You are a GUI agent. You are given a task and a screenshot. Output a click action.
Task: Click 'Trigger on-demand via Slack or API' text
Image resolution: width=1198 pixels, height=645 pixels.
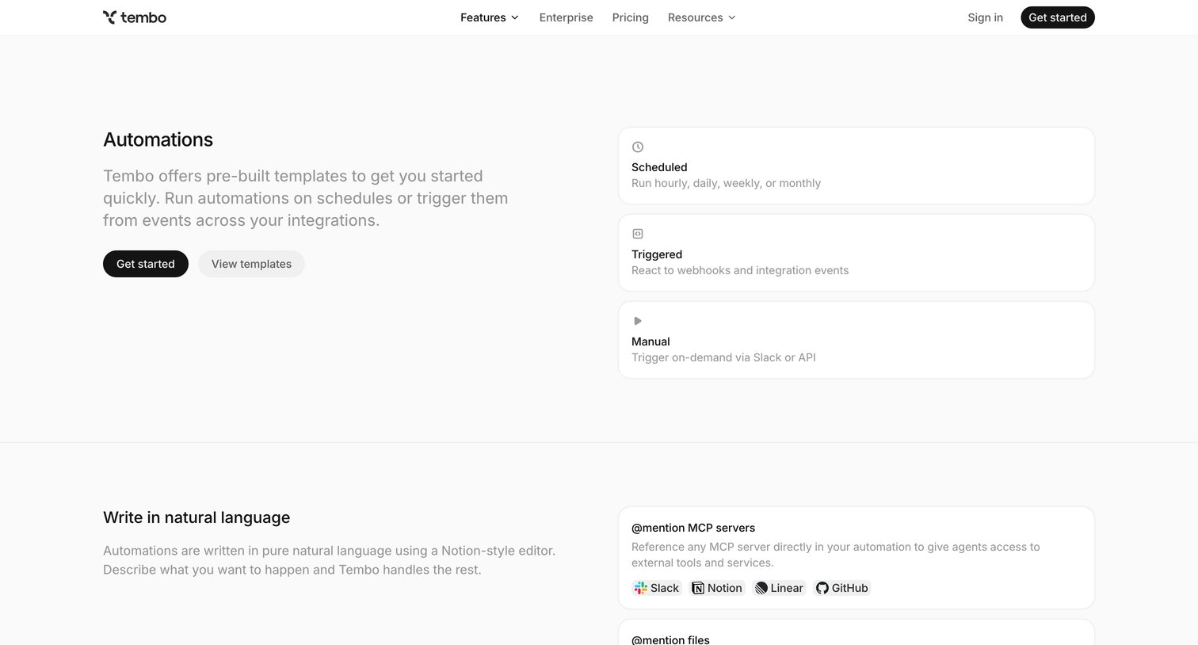click(x=723, y=357)
